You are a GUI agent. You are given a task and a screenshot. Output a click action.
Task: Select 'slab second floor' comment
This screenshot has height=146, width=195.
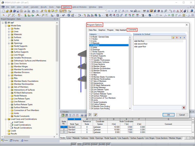point(141,44)
